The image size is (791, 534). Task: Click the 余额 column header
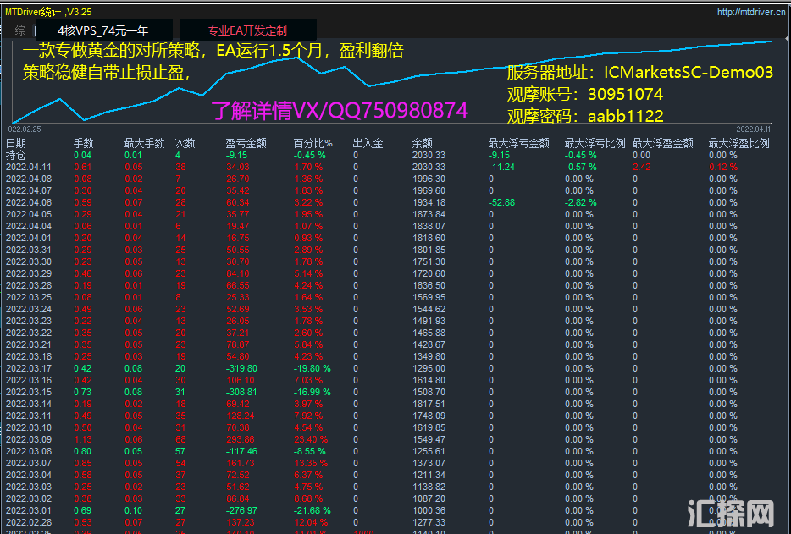[x=422, y=143]
